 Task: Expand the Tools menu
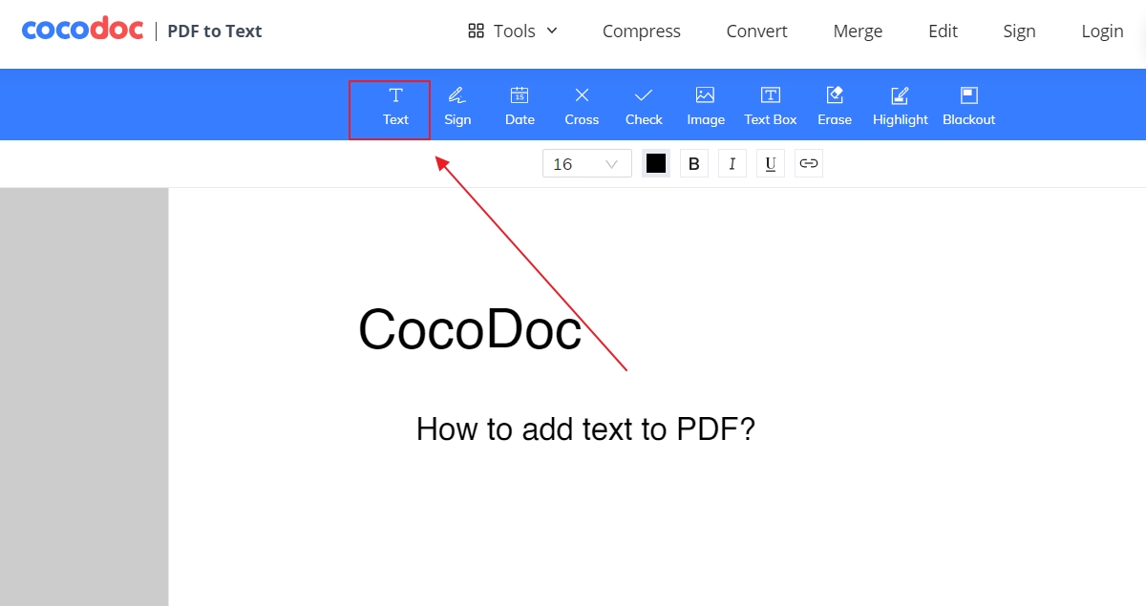click(513, 31)
